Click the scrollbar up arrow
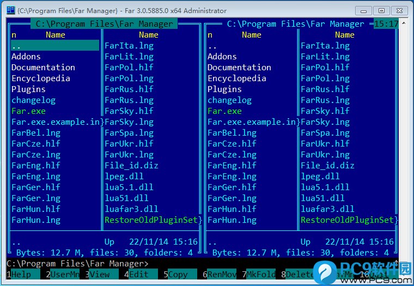 click(404, 23)
